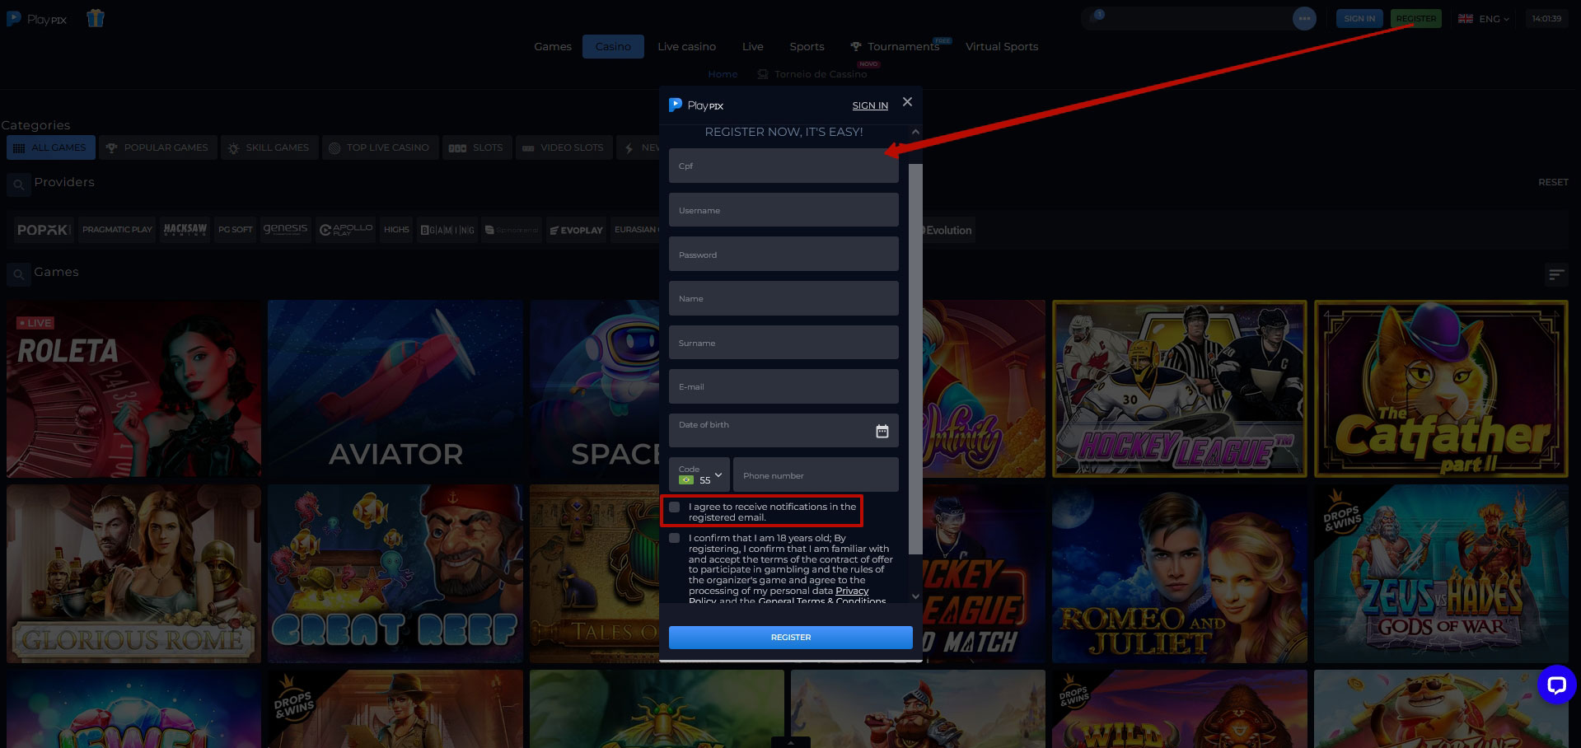
Task: Select the Pragmatic Play provider logo
Action: [117, 230]
